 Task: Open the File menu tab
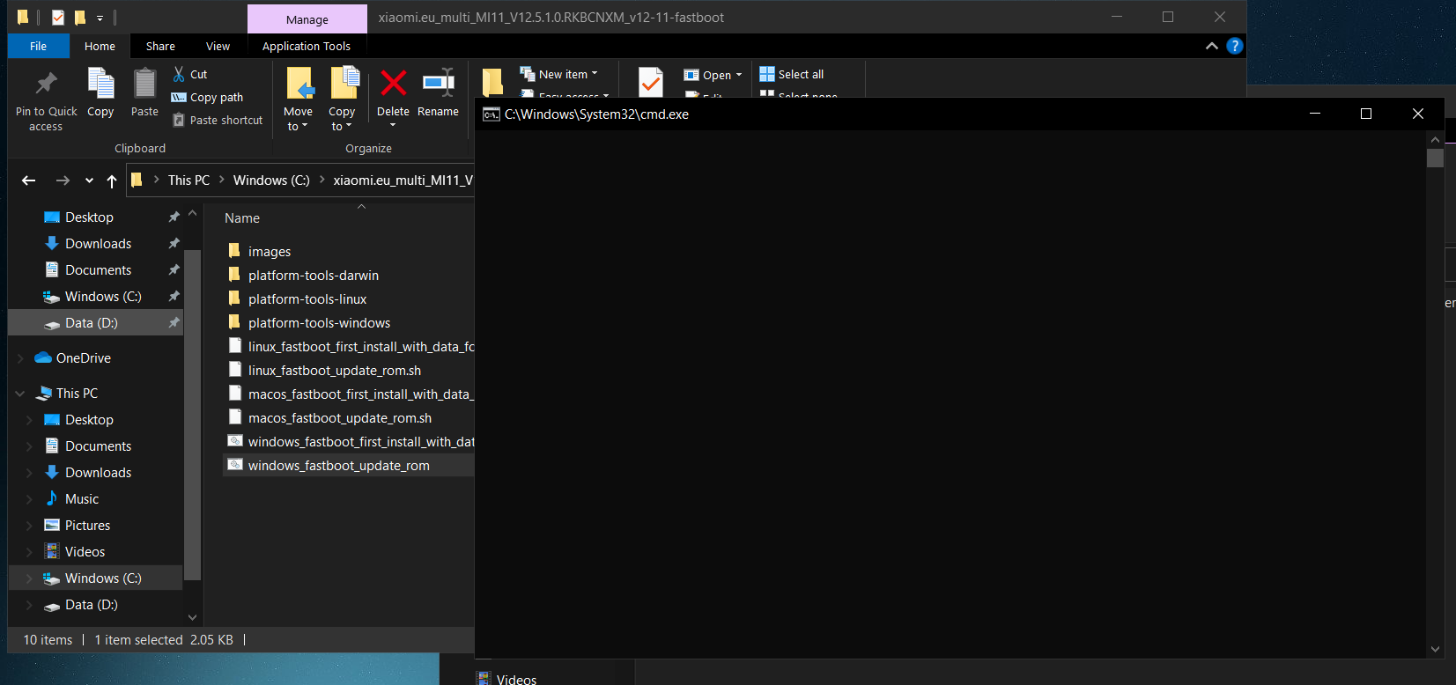38,46
